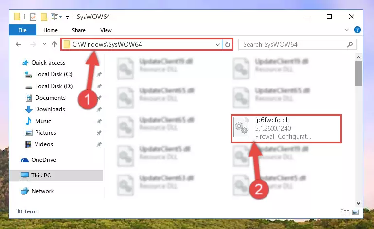Switch to large thumbnails view icon
This screenshot has width=374, height=229.
(x=356, y=212)
